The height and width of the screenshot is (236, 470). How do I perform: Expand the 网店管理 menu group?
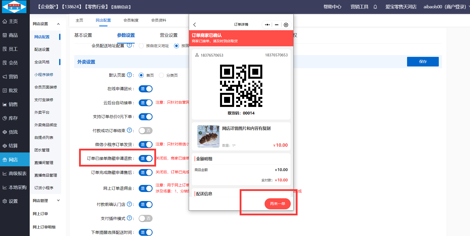click(x=58, y=201)
